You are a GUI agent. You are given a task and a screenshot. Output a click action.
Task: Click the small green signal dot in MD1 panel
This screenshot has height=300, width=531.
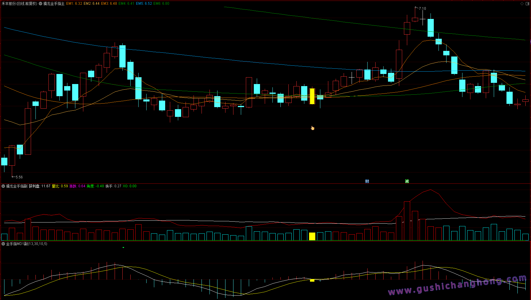123,247
